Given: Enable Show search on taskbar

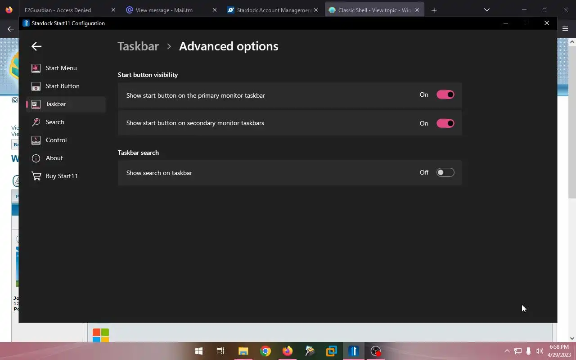Looking at the screenshot, I should (445, 172).
